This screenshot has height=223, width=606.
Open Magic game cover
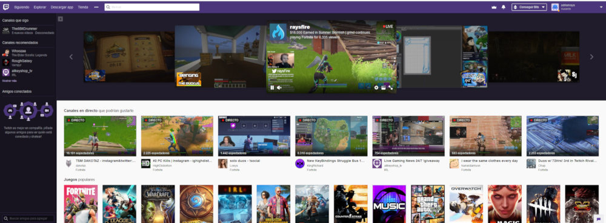pyautogui.click(x=505, y=204)
